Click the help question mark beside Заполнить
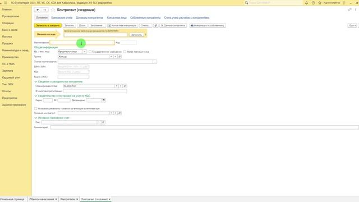The height and width of the screenshot is (202, 359). (146, 35)
